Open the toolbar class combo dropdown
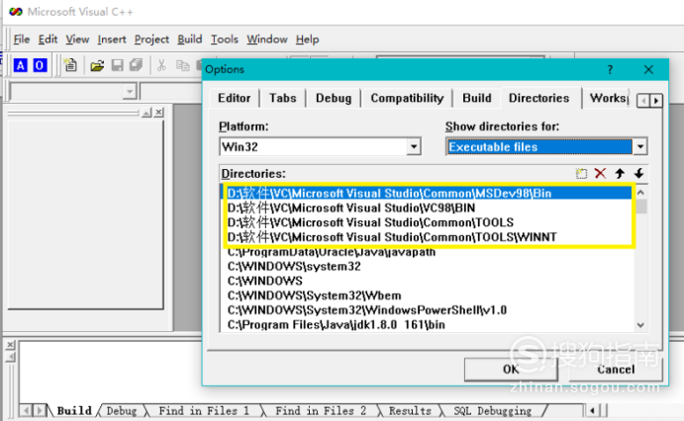The image size is (684, 421). (x=130, y=92)
